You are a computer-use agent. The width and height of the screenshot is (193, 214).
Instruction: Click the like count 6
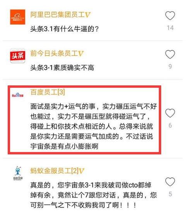point(170,126)
